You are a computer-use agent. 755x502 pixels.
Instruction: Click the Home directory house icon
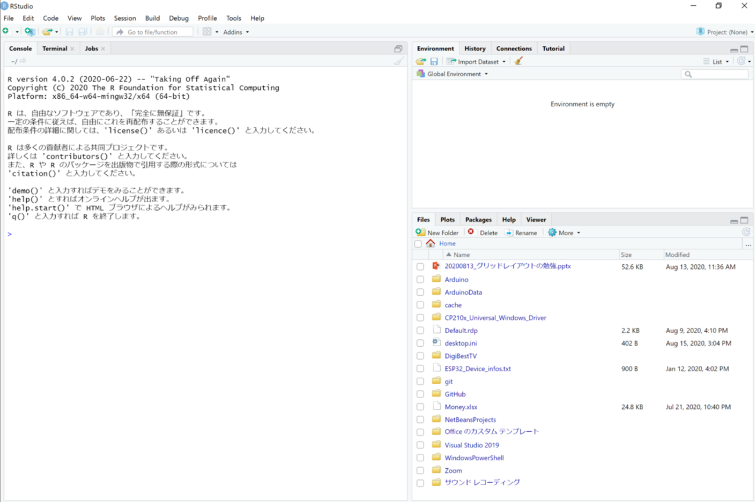(430, 243)
